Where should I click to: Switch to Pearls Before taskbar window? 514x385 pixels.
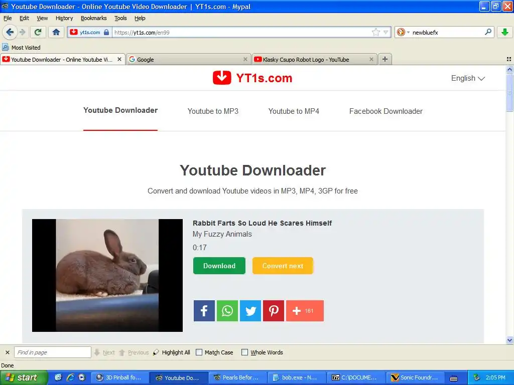coord(237,377)
